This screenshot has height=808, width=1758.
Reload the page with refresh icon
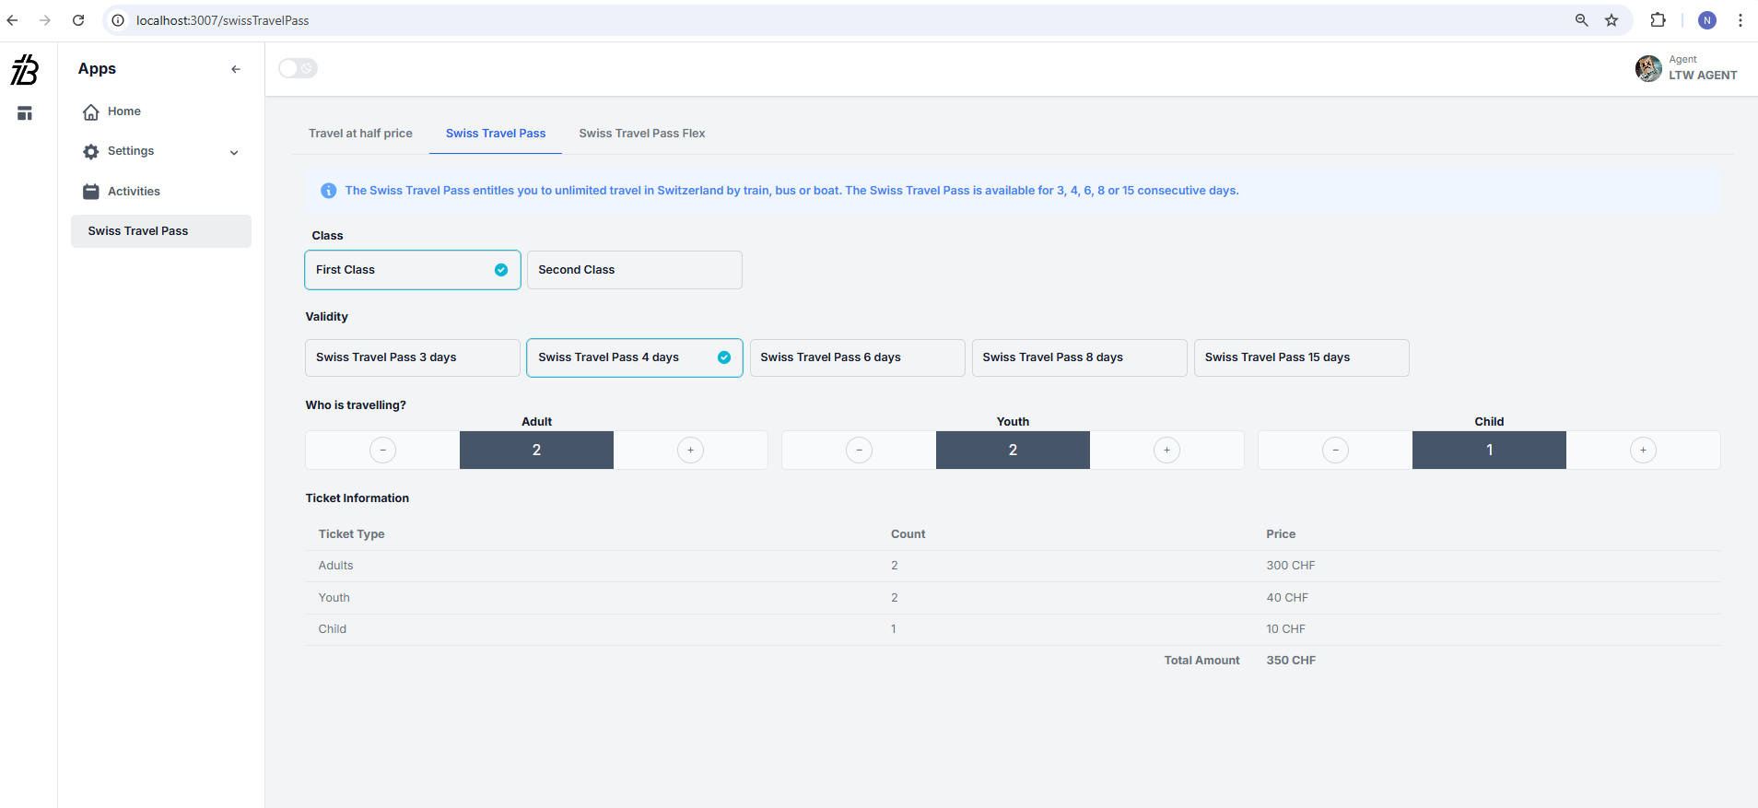click(78, 20)
